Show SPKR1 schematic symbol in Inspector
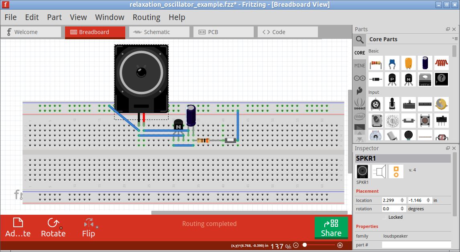Screen dimensions: 460x252 379,171
